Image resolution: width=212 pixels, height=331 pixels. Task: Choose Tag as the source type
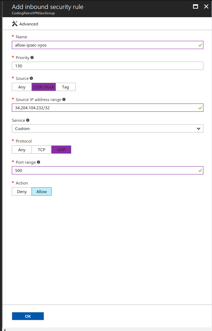[66, 87]
